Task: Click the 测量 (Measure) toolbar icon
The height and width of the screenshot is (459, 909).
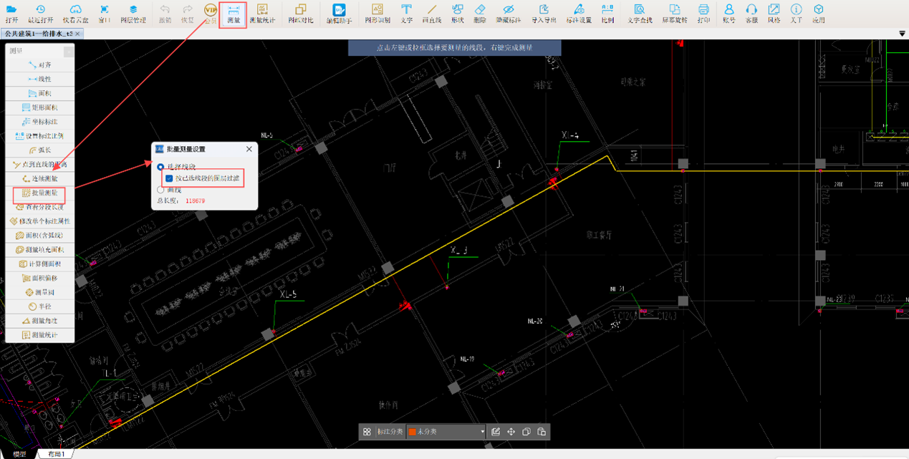Action: tap(232, 13)
